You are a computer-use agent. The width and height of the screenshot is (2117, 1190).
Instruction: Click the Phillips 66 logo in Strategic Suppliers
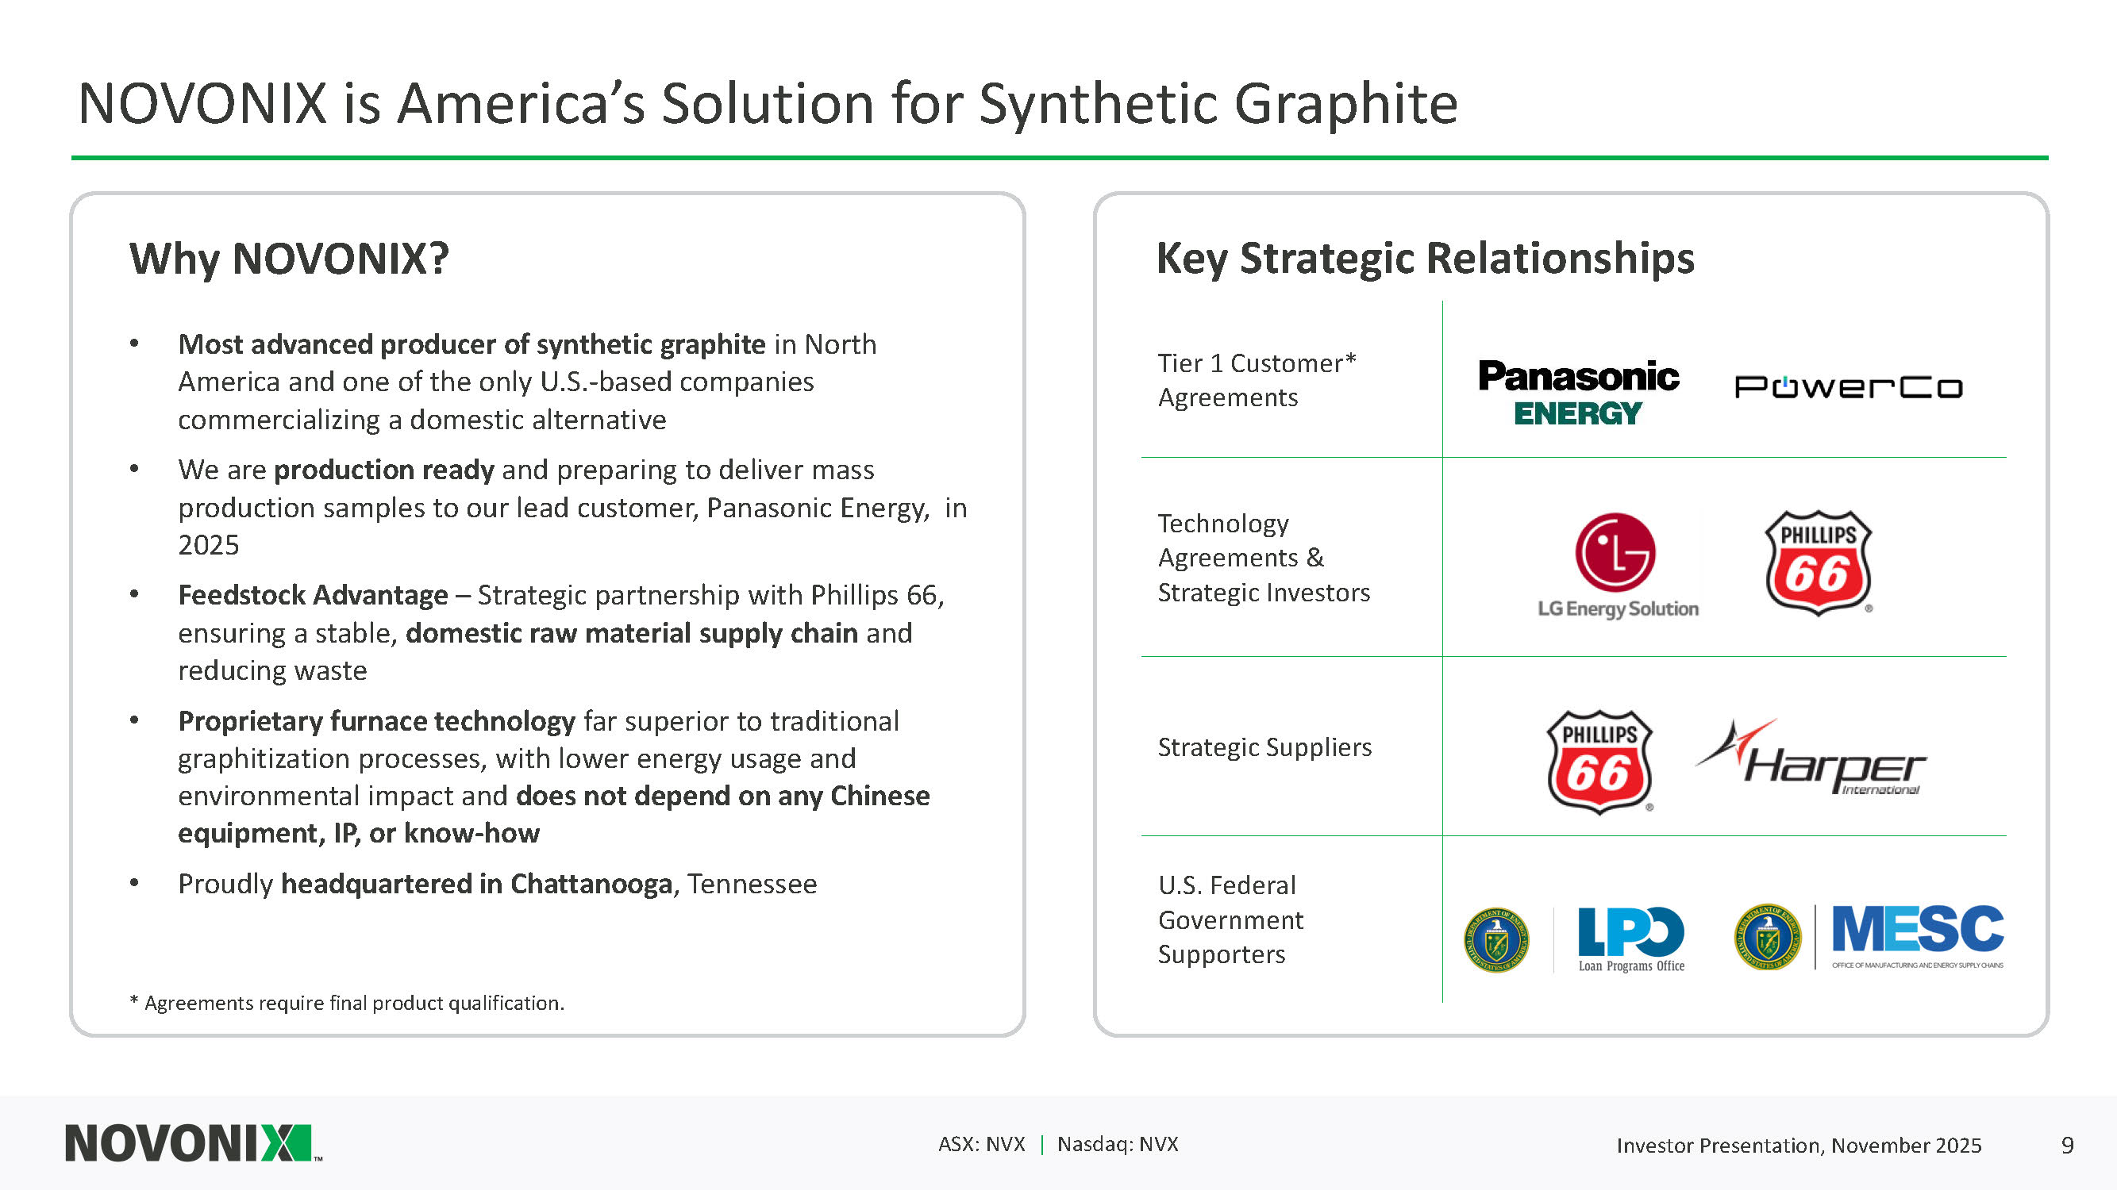1599,762
